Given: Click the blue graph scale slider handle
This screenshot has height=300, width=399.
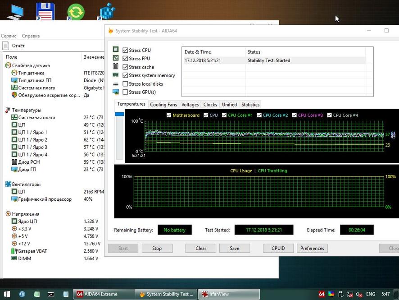Looking at the screenshot, I should click(x=119, y=114).
